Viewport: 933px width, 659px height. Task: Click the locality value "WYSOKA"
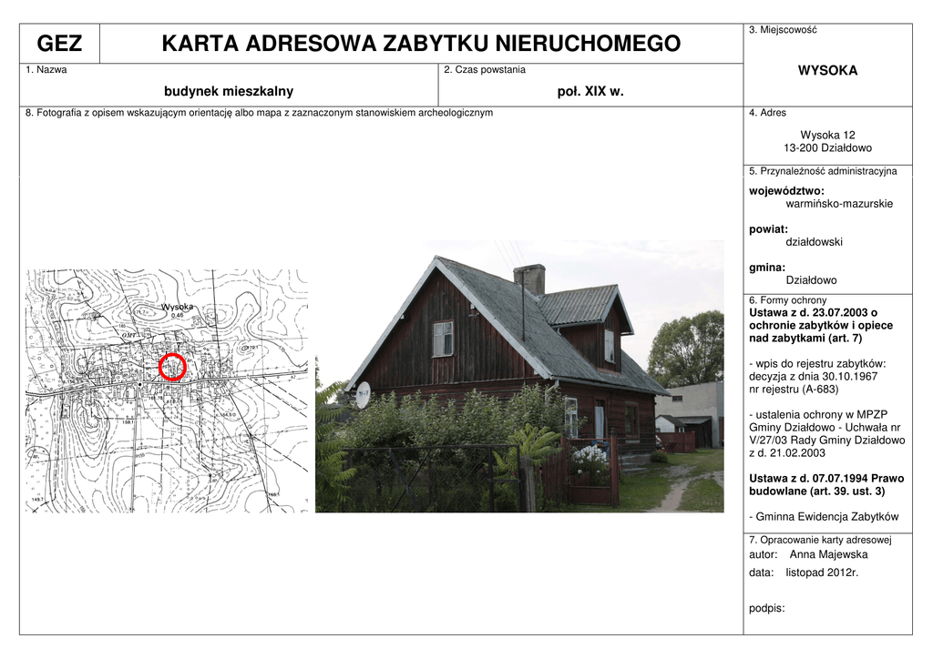827,71
